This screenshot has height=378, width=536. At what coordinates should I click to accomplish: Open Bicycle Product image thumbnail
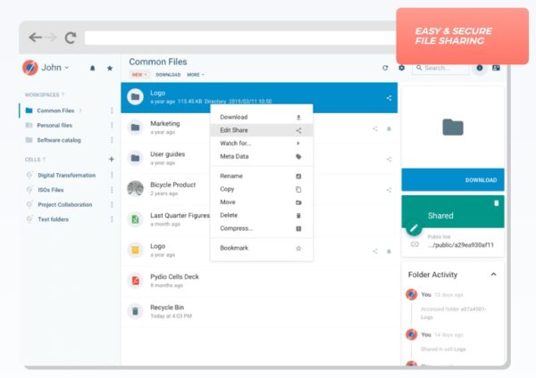click(136, 188)
